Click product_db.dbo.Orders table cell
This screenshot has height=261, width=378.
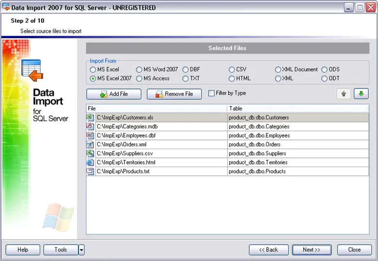point(298,144)
